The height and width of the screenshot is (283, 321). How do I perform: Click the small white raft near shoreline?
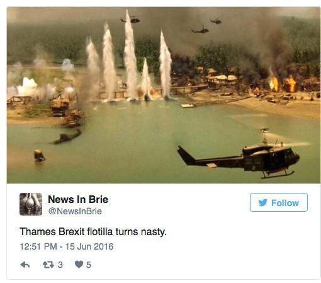pyautogui.click(x=188, y=105)
